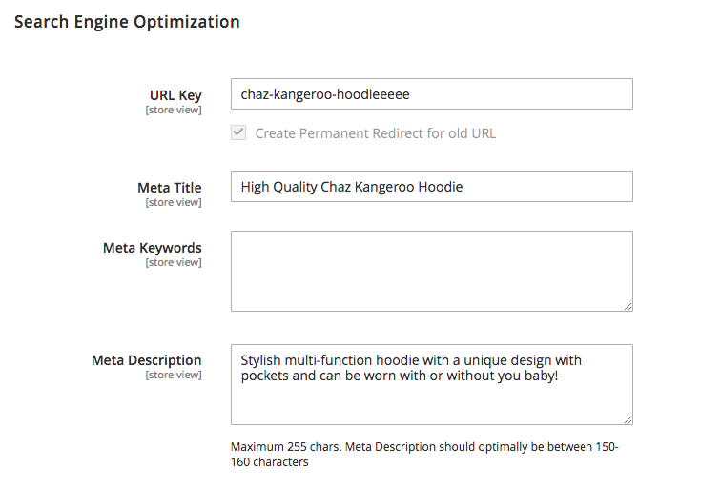This screenshot has height=488, width=721.
Task: Click the store view scope under Meta Description
Action: (x=174, y=375)
